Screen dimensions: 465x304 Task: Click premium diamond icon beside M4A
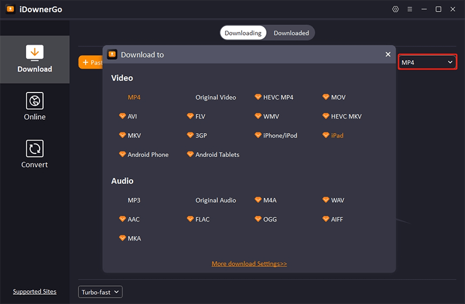click(x=257, y=199)
